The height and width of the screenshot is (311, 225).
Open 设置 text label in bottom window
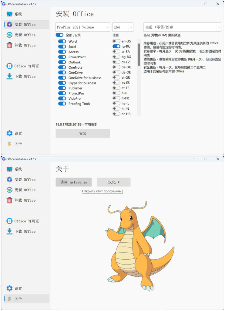click(18, 289)
